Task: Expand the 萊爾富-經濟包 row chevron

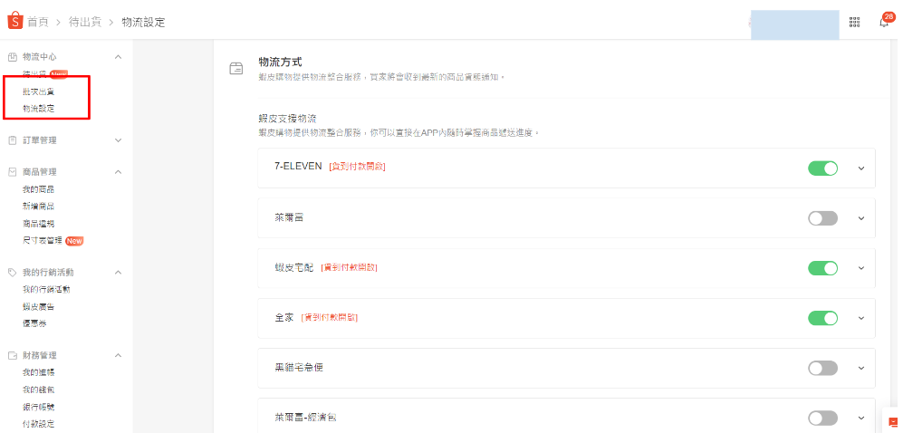Action: point(861,418)
